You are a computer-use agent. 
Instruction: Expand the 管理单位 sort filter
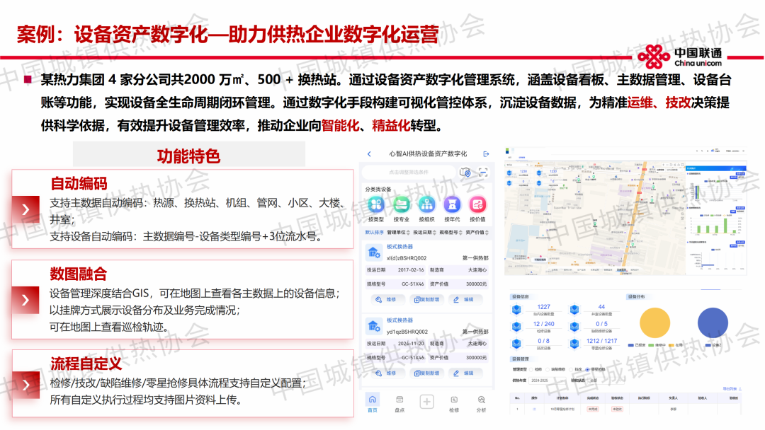click(x=399, y=232)
